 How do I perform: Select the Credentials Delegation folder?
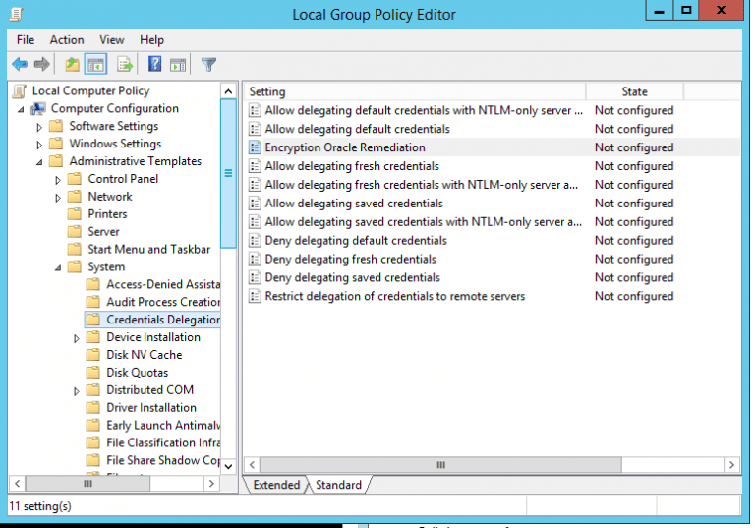(x=163, y=320)
